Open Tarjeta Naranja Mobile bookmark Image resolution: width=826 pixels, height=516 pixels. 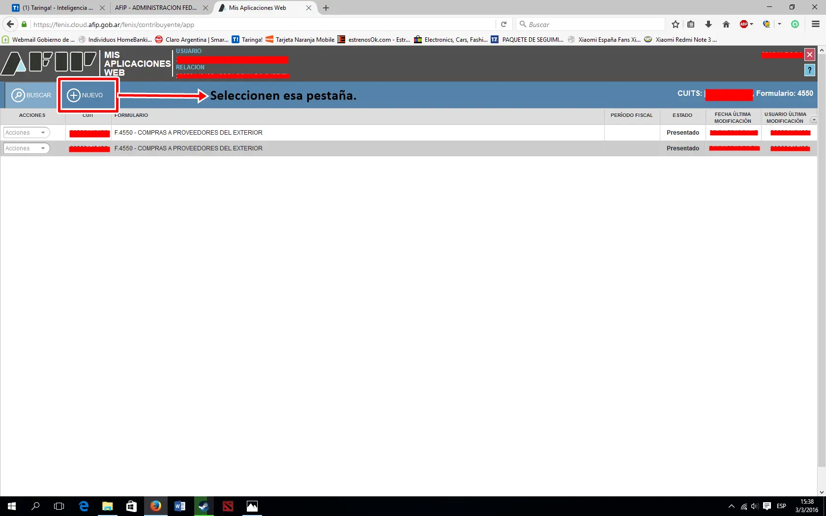[x=300, y=40]
